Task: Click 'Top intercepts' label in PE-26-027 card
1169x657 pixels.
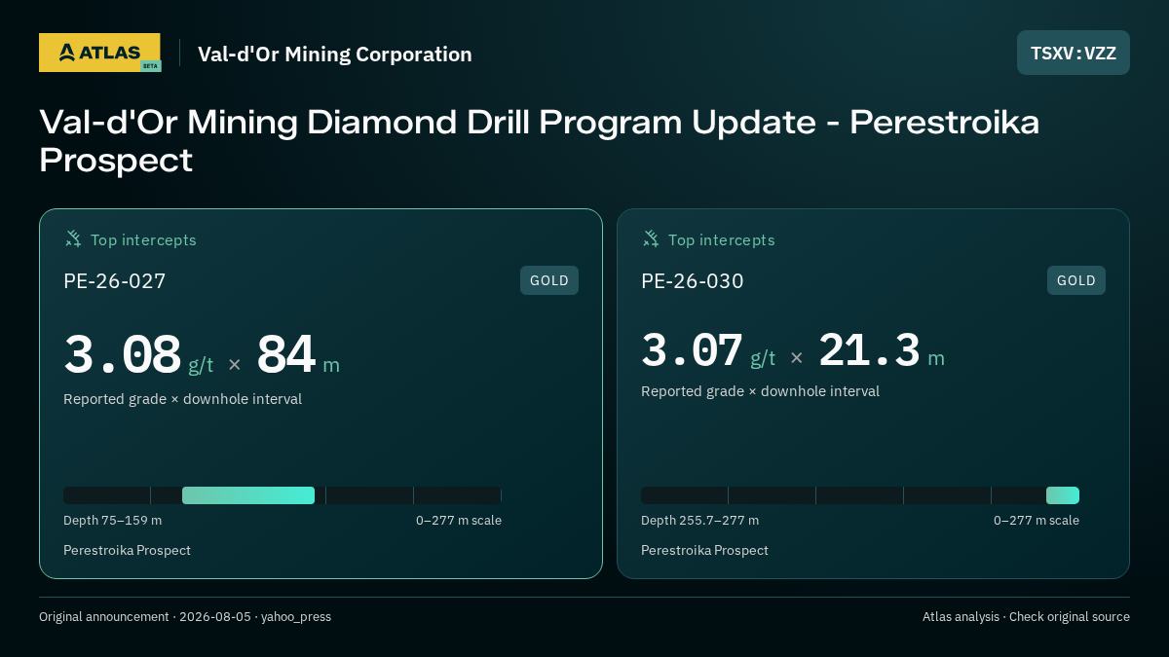Action: click(x=144, y=240)
